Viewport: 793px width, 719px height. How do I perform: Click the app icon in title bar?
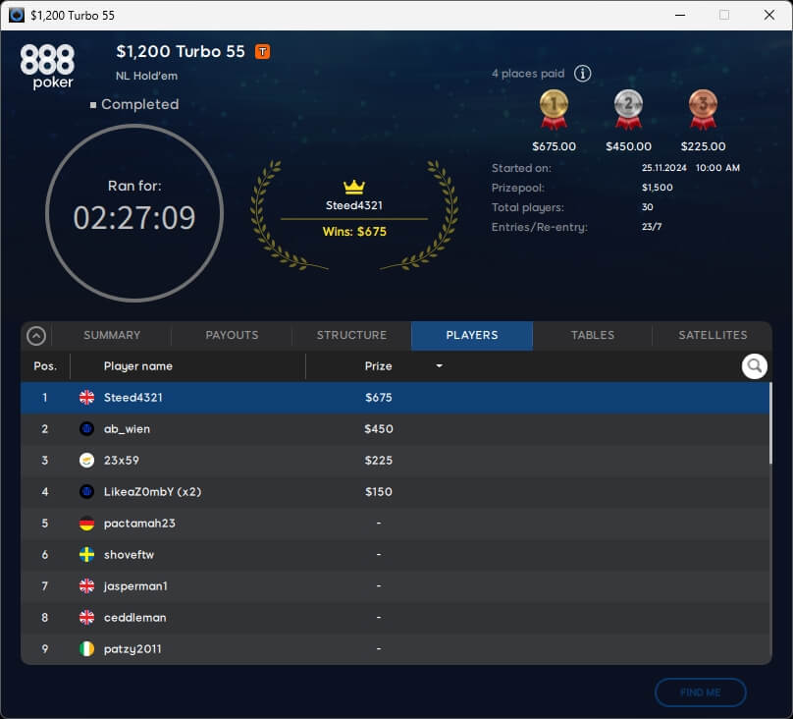[x=17, y=15]
